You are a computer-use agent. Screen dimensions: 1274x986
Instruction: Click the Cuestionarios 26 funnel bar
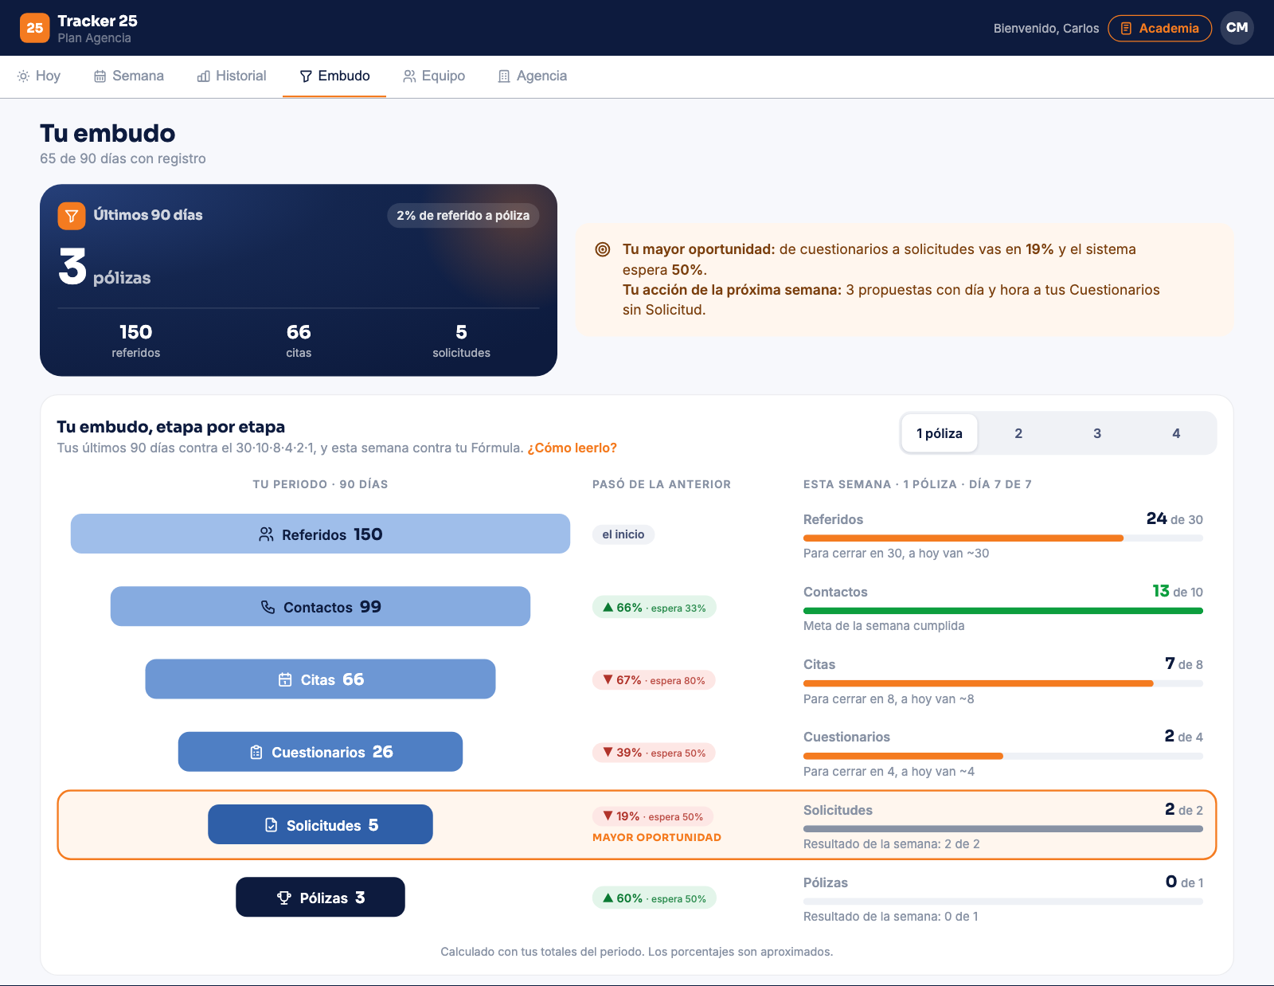point(320,752)
